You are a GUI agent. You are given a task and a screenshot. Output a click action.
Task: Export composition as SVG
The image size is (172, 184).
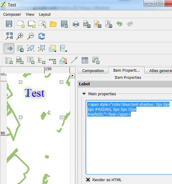coord(98,24)
